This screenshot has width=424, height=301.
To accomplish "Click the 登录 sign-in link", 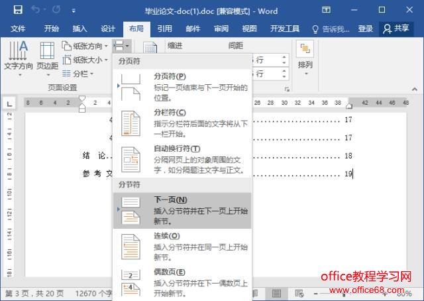I will coord(365,29).
